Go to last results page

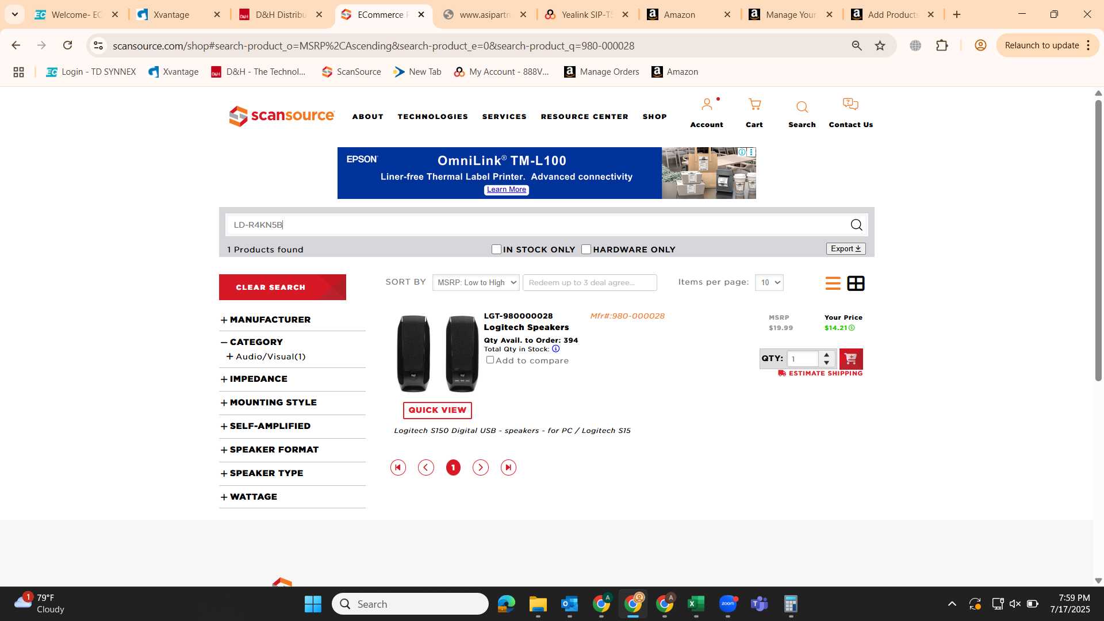(x=508, y=467)
